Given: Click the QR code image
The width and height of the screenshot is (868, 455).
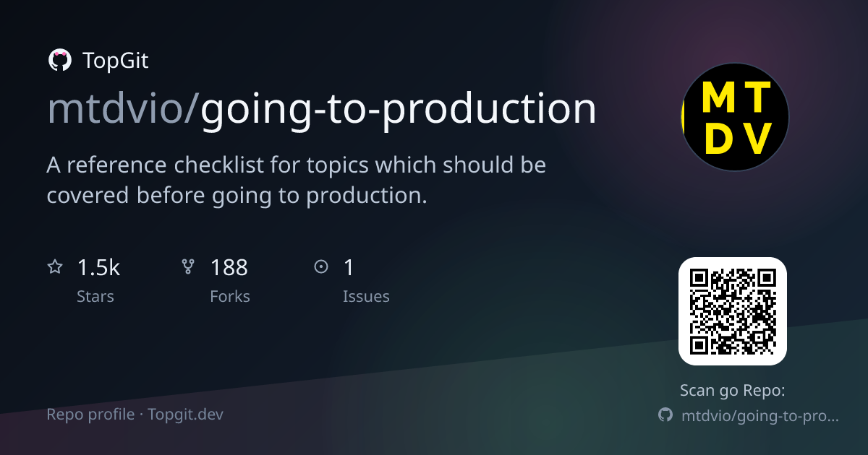Looking at the screenshot, I should (733, 311).
